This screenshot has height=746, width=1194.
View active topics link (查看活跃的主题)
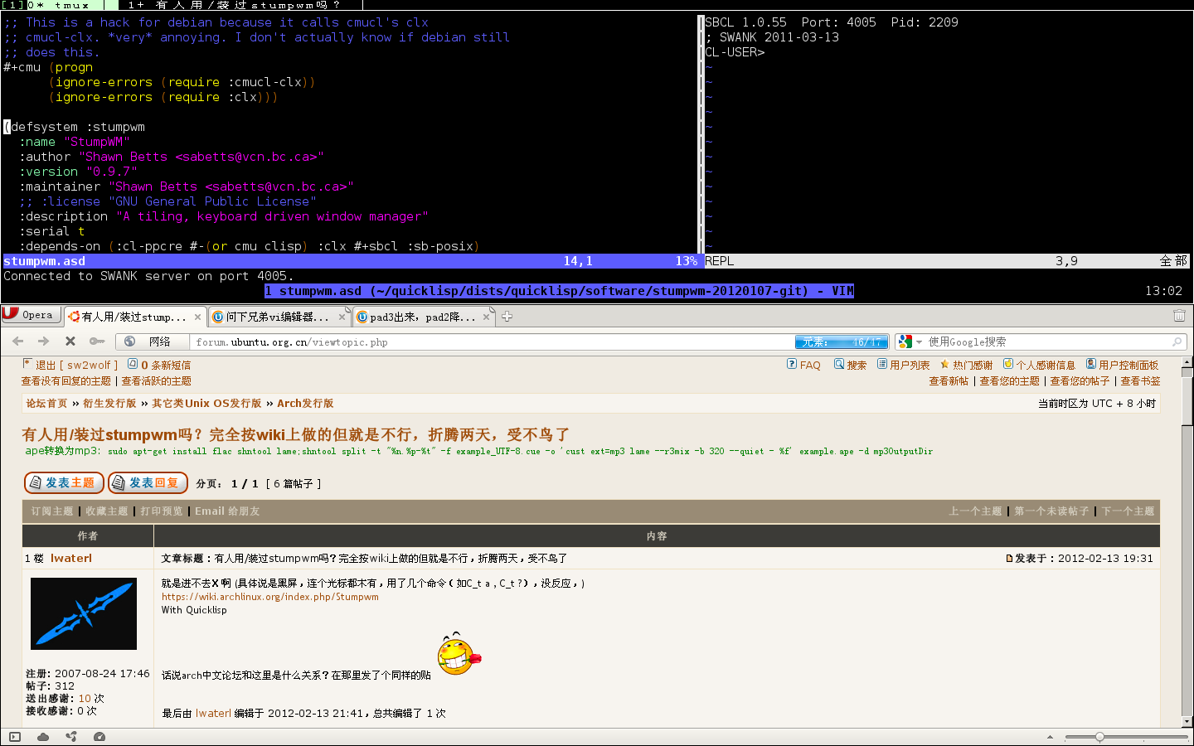[157, 381]
